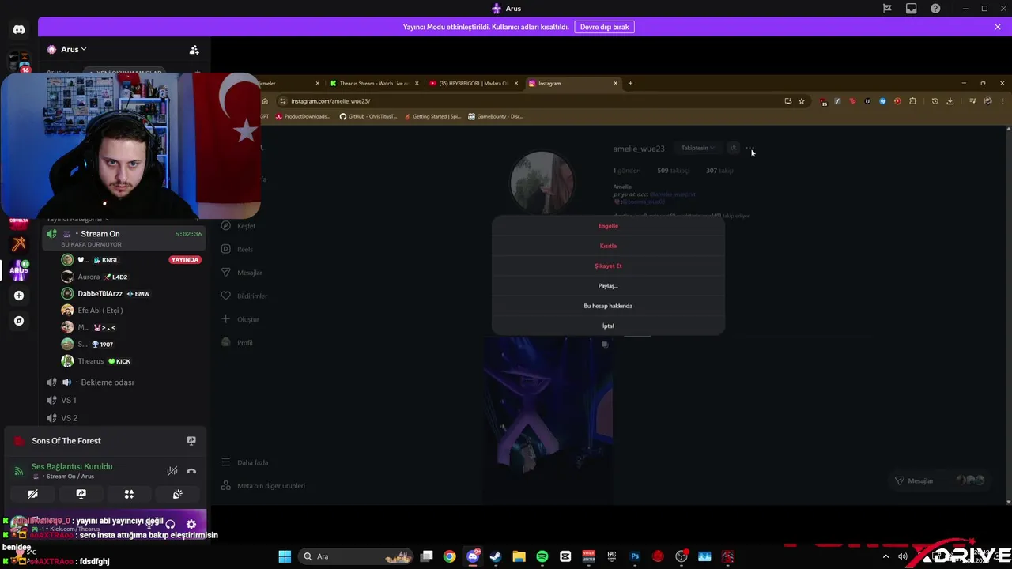Image resolution: width=1012 pixels, height=569 pixels.
Task: Click Oluştur in Instagram sidebar
Action: 240,319
